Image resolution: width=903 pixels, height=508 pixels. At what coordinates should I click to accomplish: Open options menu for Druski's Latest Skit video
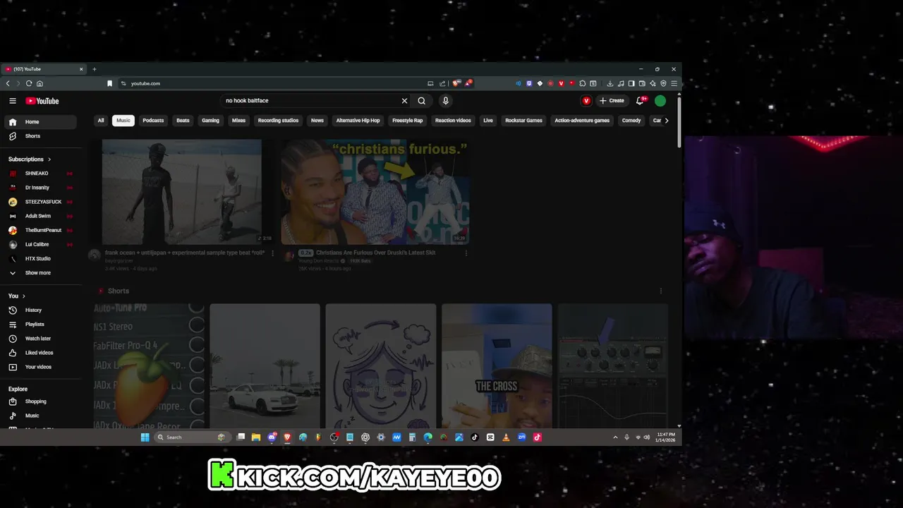pyautogui.click(x=466, y=253)
